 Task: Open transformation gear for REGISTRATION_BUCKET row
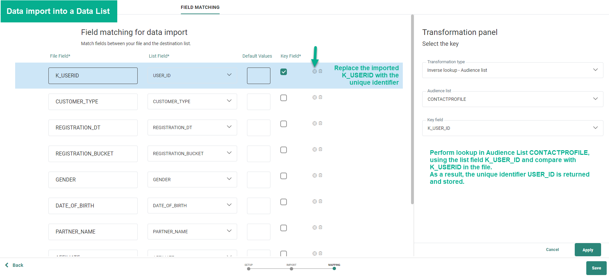click(x=315, y=149)
